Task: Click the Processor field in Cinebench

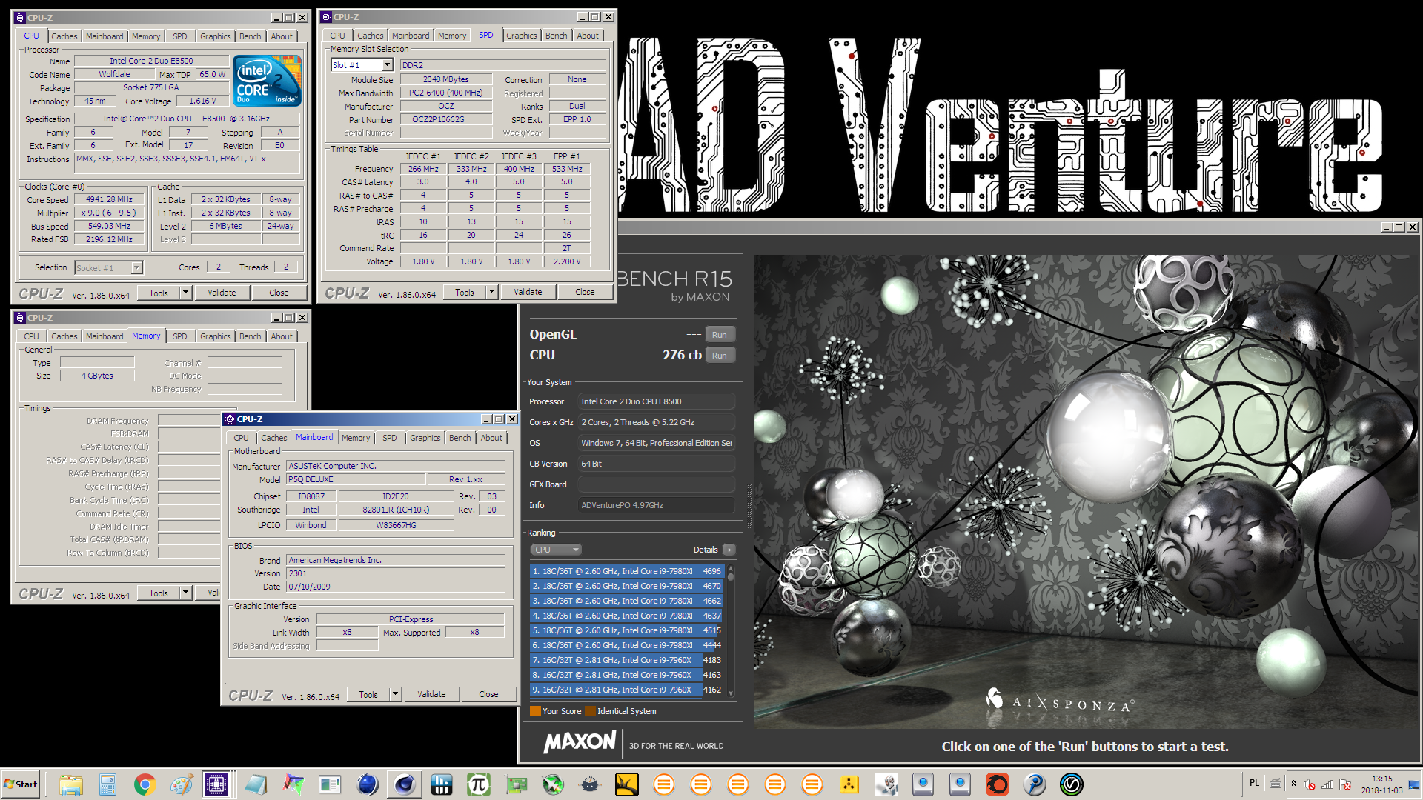Action: point(657,401)
